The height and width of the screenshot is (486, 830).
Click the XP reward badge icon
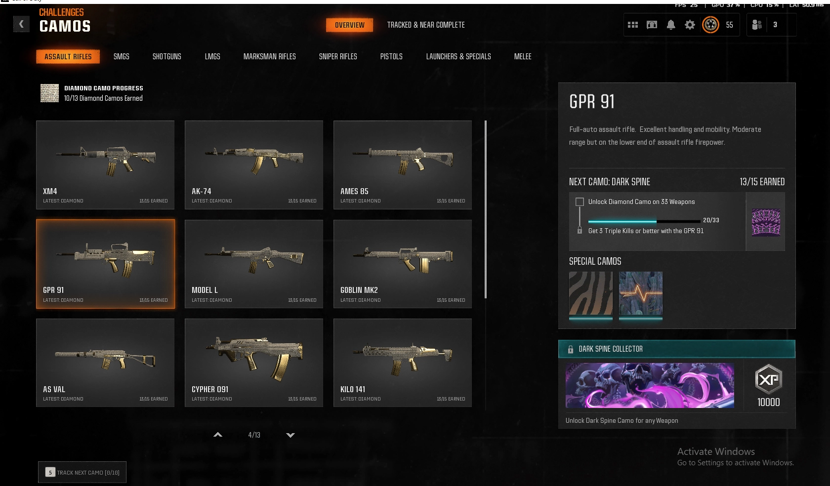click(x=768, y=379)
